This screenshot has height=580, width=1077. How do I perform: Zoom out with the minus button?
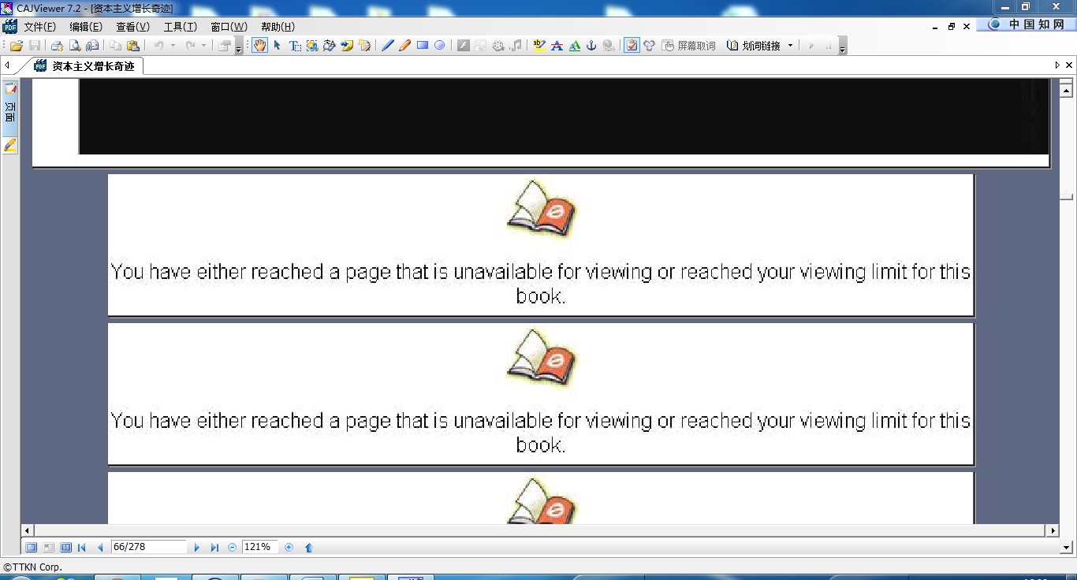[232, 547]
